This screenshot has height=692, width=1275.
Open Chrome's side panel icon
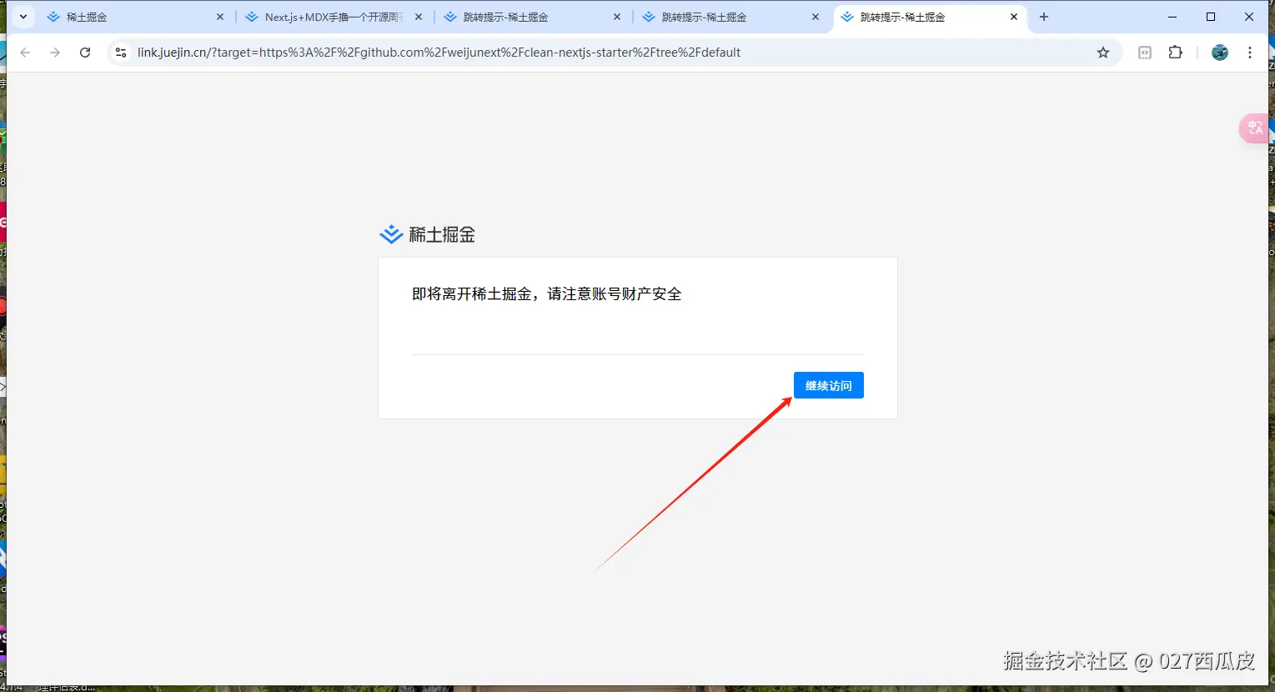1144,52
